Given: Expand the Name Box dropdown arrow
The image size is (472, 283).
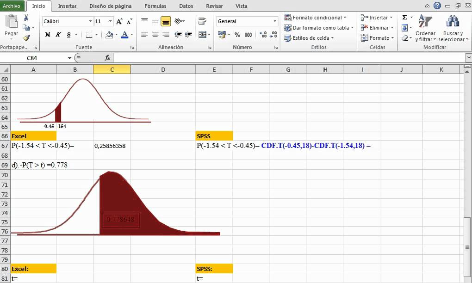Looking at the screenshot, I should coord(69,58).
